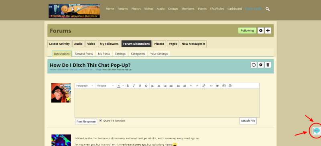Open Members in top navigation
321x146 pixels.
pyautogui.click(x=188, y=9)
